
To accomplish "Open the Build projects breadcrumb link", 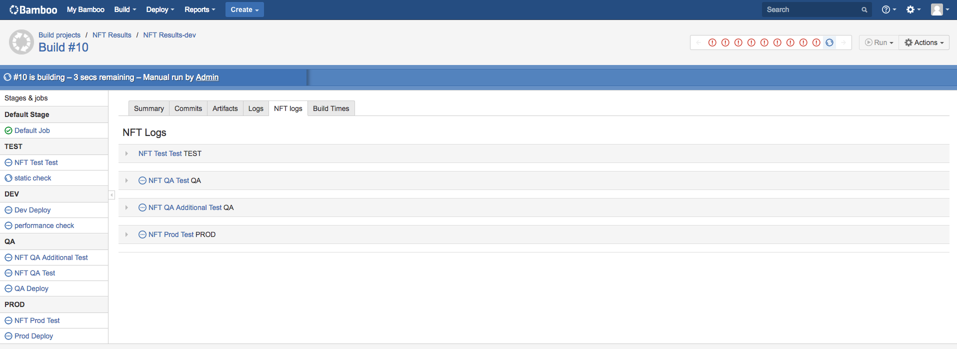I will 59,35.
